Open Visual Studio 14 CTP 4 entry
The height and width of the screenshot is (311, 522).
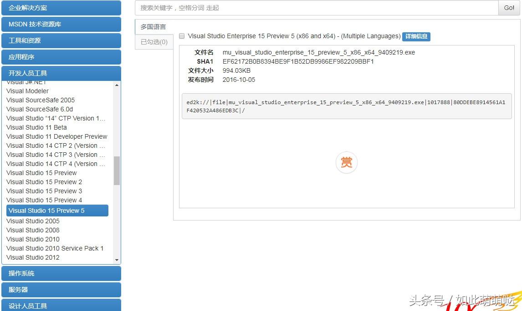click(x=56, y=164)
